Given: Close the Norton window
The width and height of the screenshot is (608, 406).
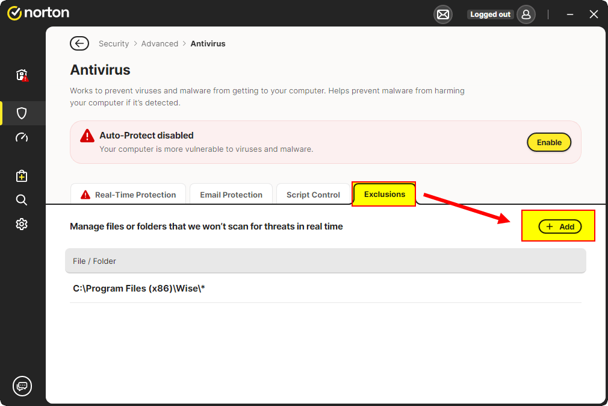Looking at the screenshot, I should tap(594, 14).
